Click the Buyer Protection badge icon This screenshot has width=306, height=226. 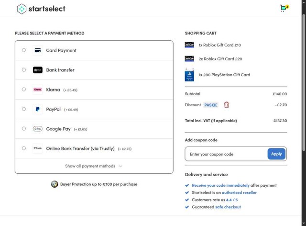point(55,184)
